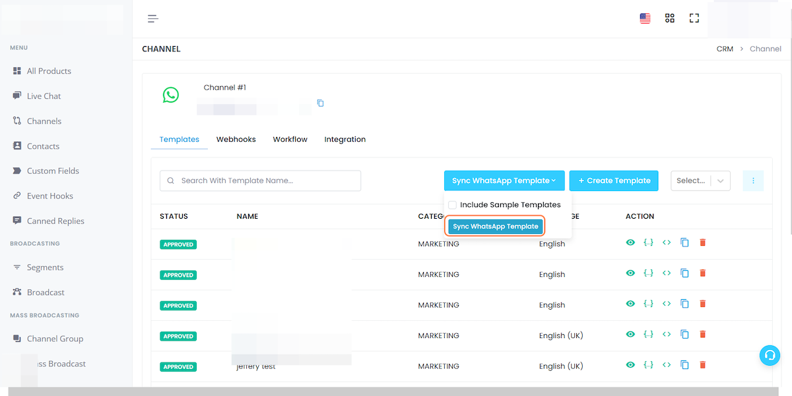
Task: Switch to the Webhooks tab
Action: (236, 139)
